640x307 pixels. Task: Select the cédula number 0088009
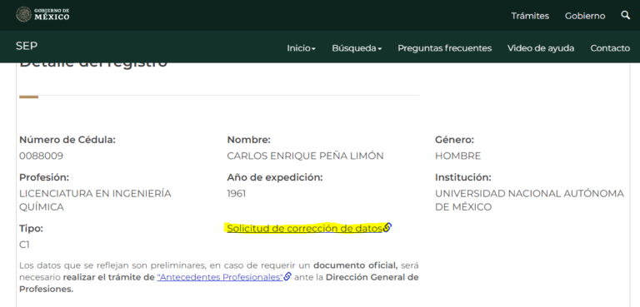(x=41, y=156)
